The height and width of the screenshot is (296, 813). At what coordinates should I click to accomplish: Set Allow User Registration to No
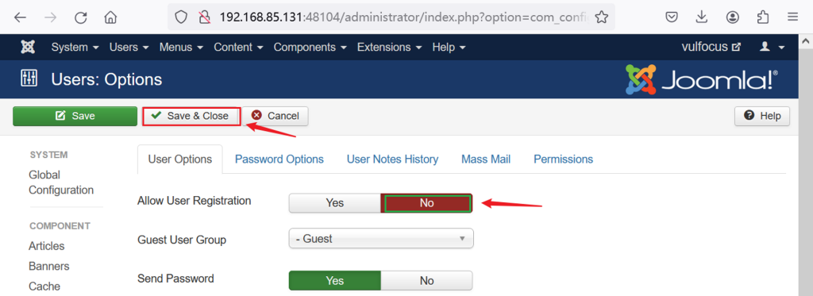[x=426, y=203]
